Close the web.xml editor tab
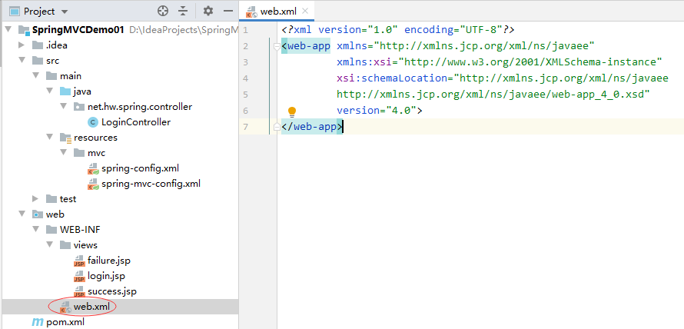 coord(305,12)
